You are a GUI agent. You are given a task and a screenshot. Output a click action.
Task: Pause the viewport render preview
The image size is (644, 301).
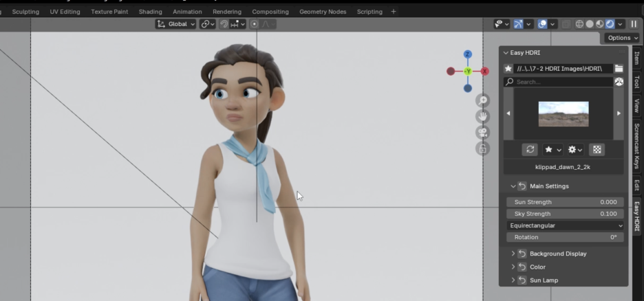pyautogui.click(x=634, y=24)
